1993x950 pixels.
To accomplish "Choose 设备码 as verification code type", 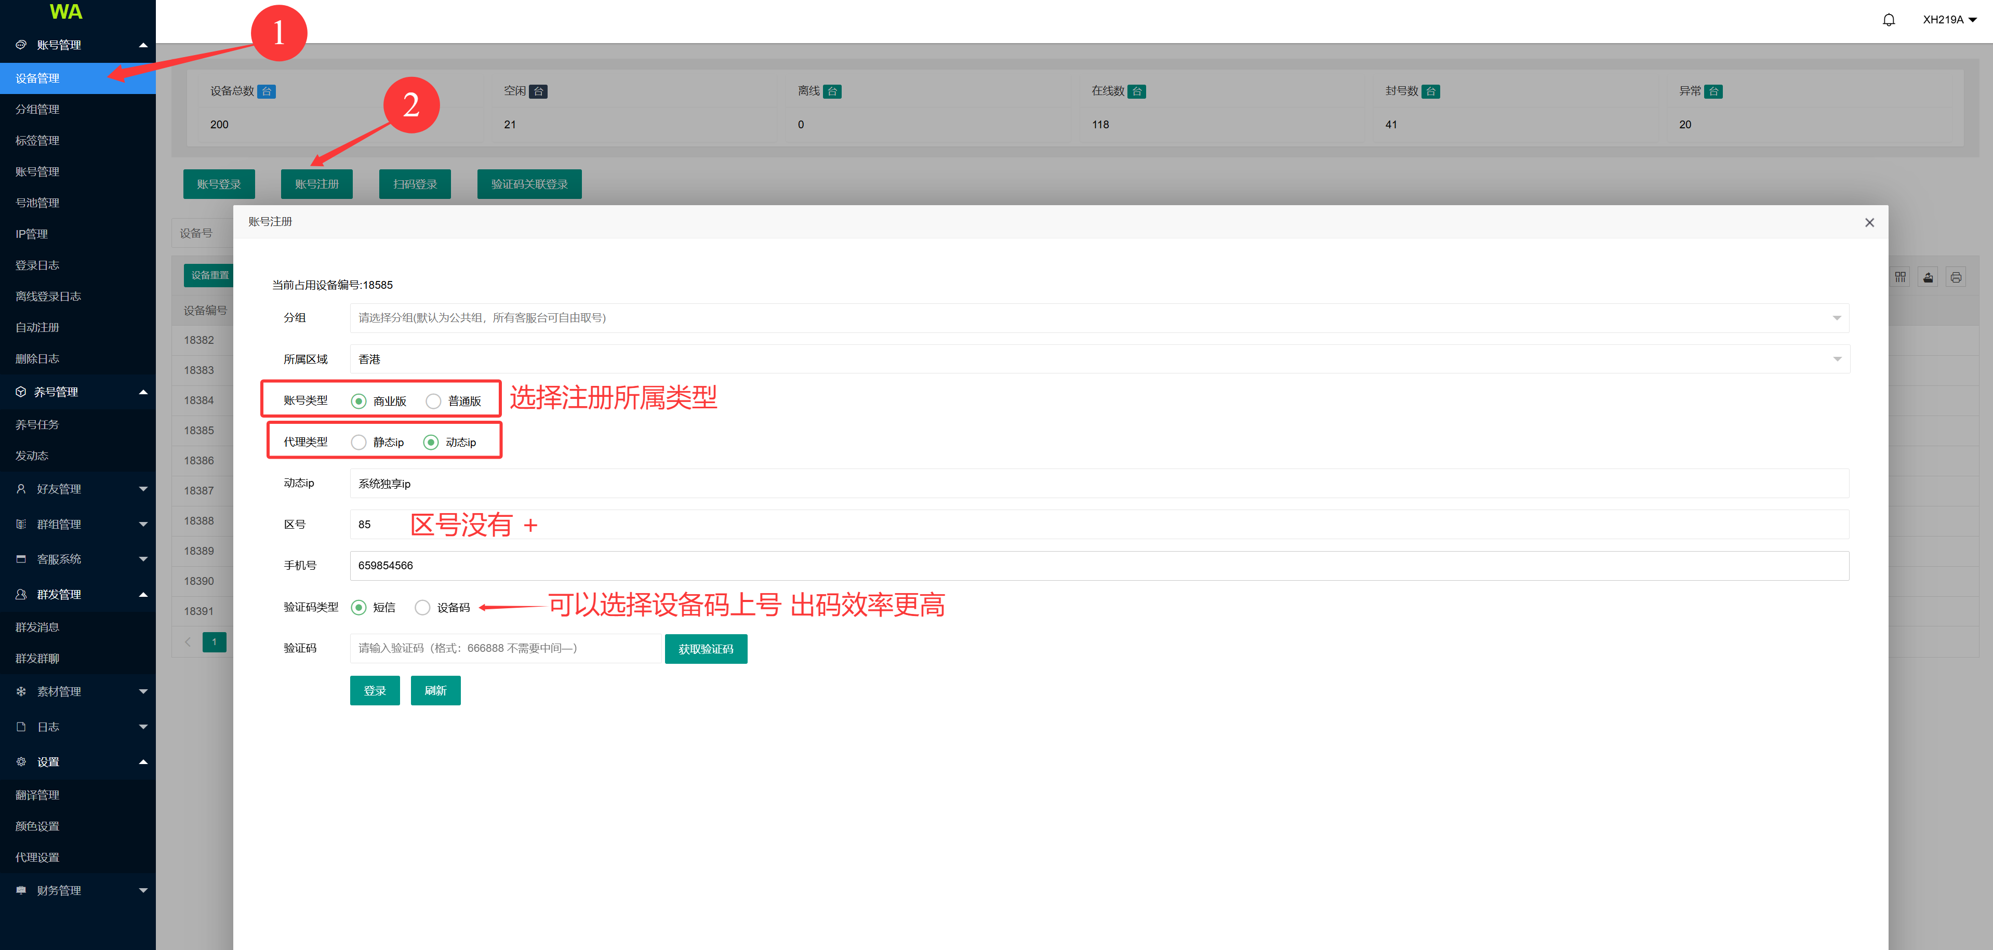I will point(422,607).
